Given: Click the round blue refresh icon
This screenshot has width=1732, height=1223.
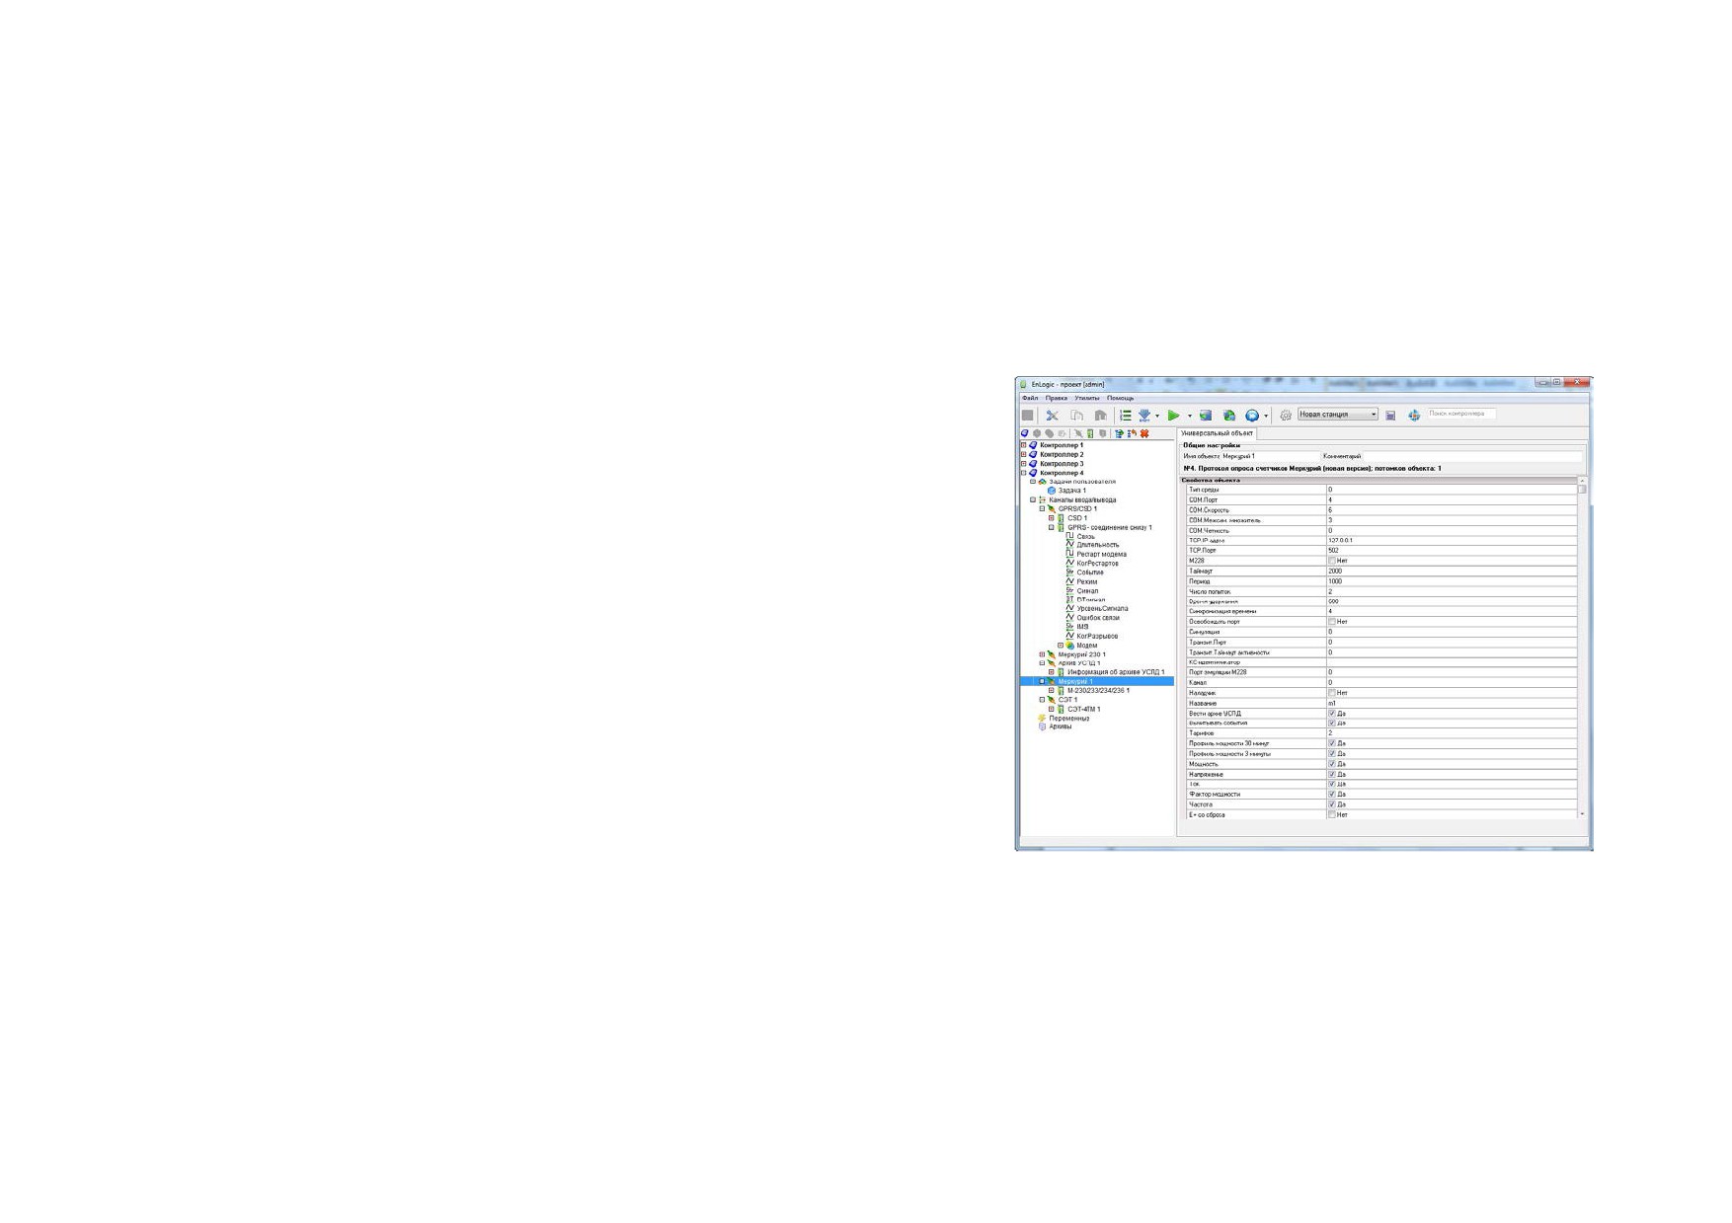Looking at the screenshot, I should pyautogui.click(x=1252, y=416).
